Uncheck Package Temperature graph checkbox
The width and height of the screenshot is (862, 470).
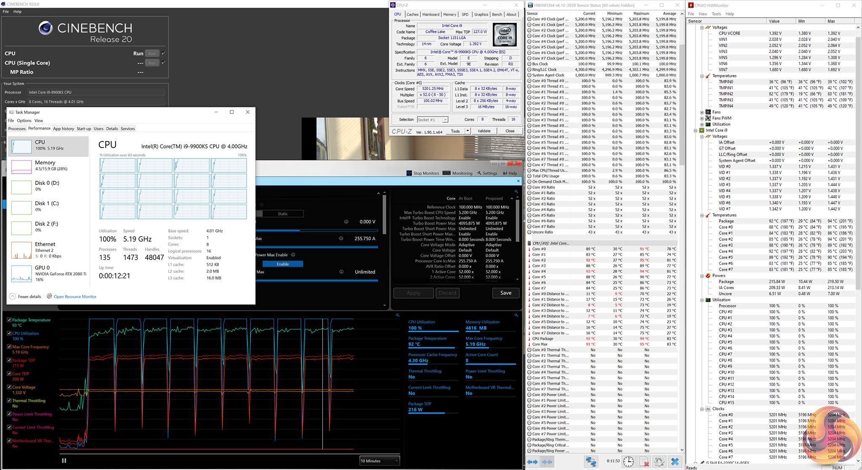tap(9, 320)
